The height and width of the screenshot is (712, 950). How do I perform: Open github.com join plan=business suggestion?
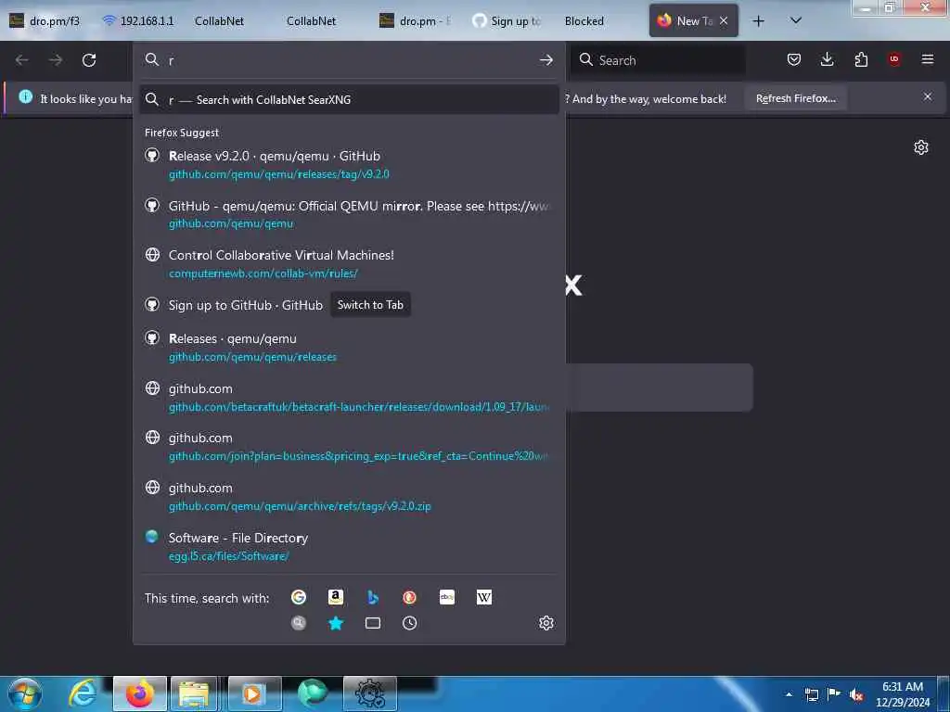349,447
